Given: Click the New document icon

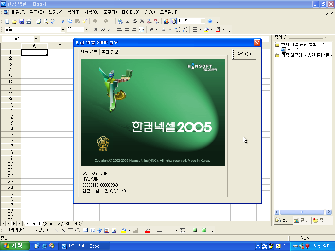Looking at the screenshot, I should click(7, 21).
